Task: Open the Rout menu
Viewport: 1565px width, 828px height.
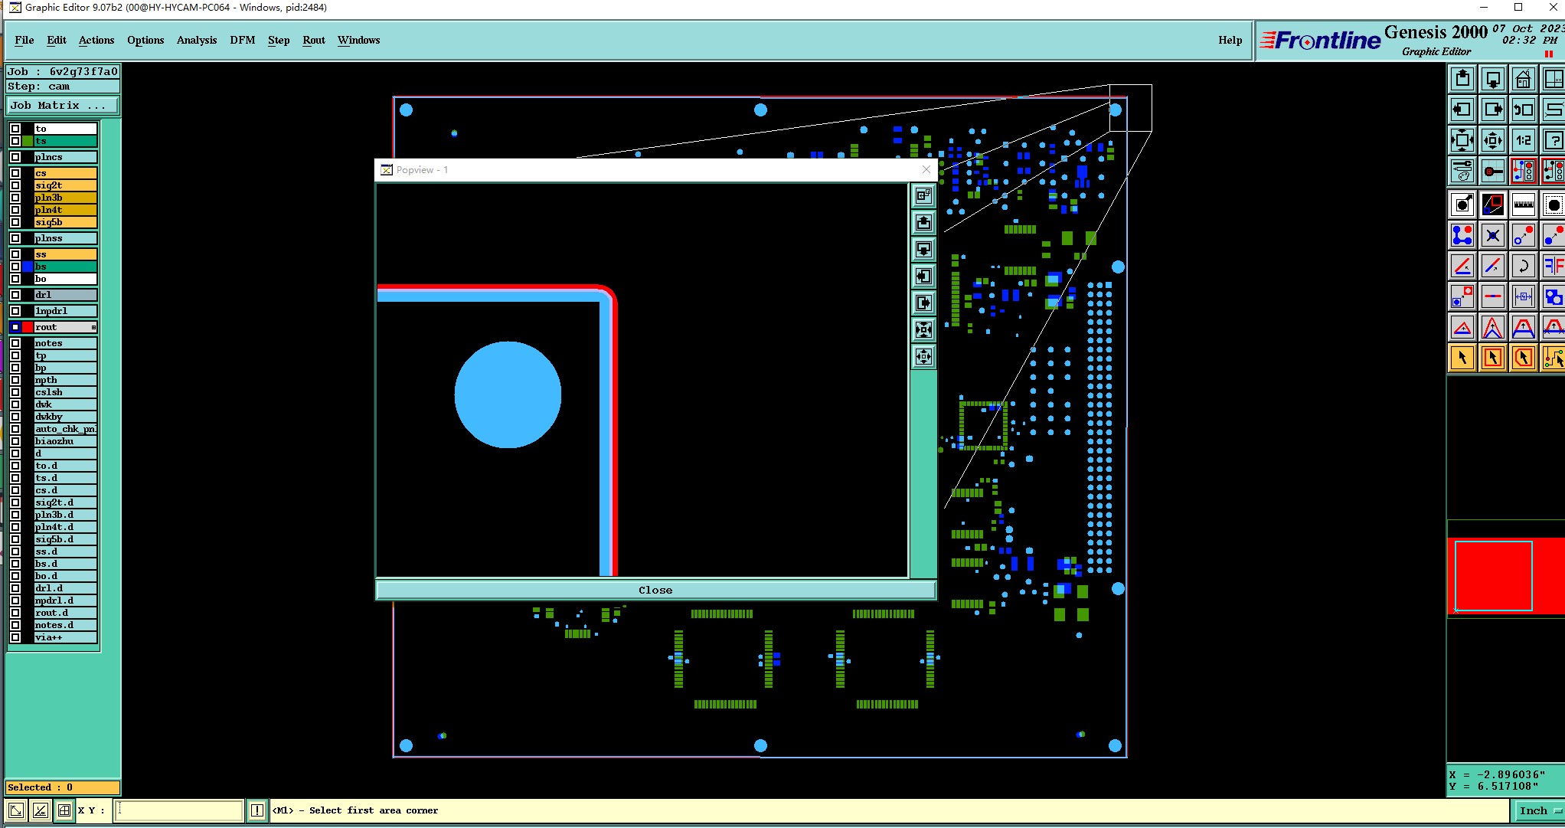Action: (314, 40)
